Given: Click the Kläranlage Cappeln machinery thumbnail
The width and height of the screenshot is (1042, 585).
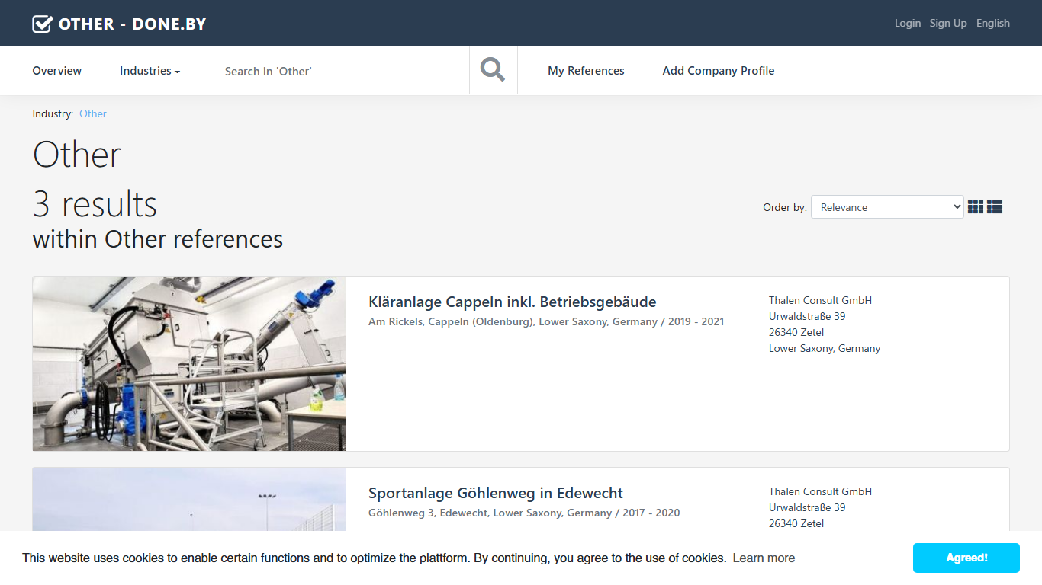Looking at the screenshot, I should click(x=189, y=363).
